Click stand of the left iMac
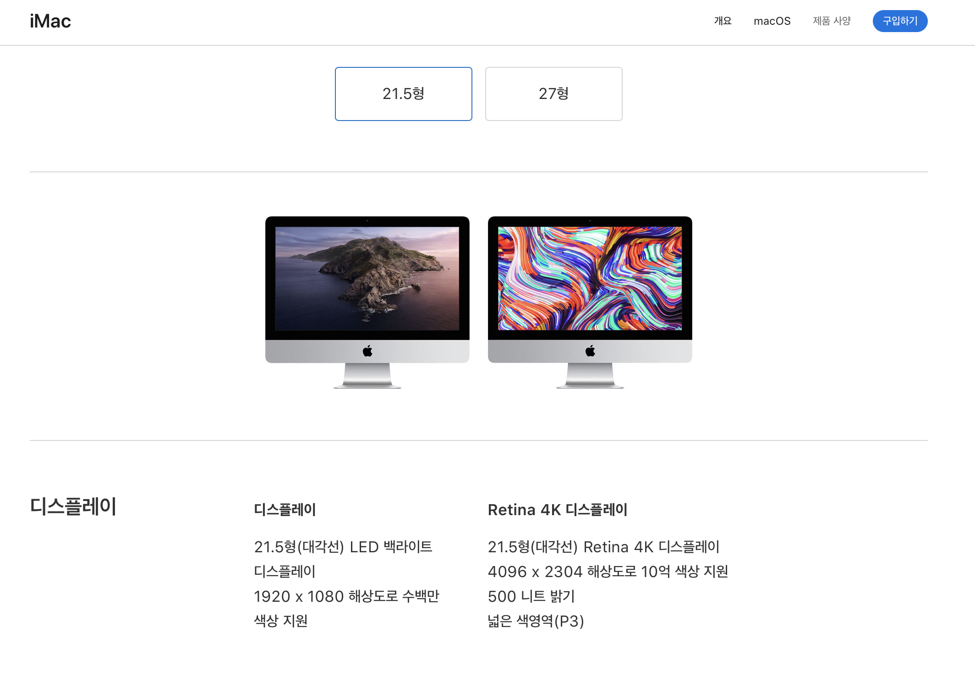The image size is (975, 682). point(367,376)
